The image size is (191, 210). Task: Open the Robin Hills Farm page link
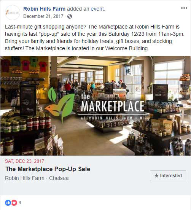[x=45, y=9]
